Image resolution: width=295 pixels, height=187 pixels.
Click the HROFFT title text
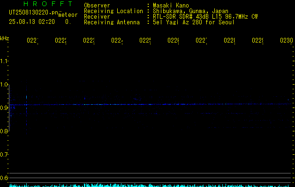(x=48, y=4)
